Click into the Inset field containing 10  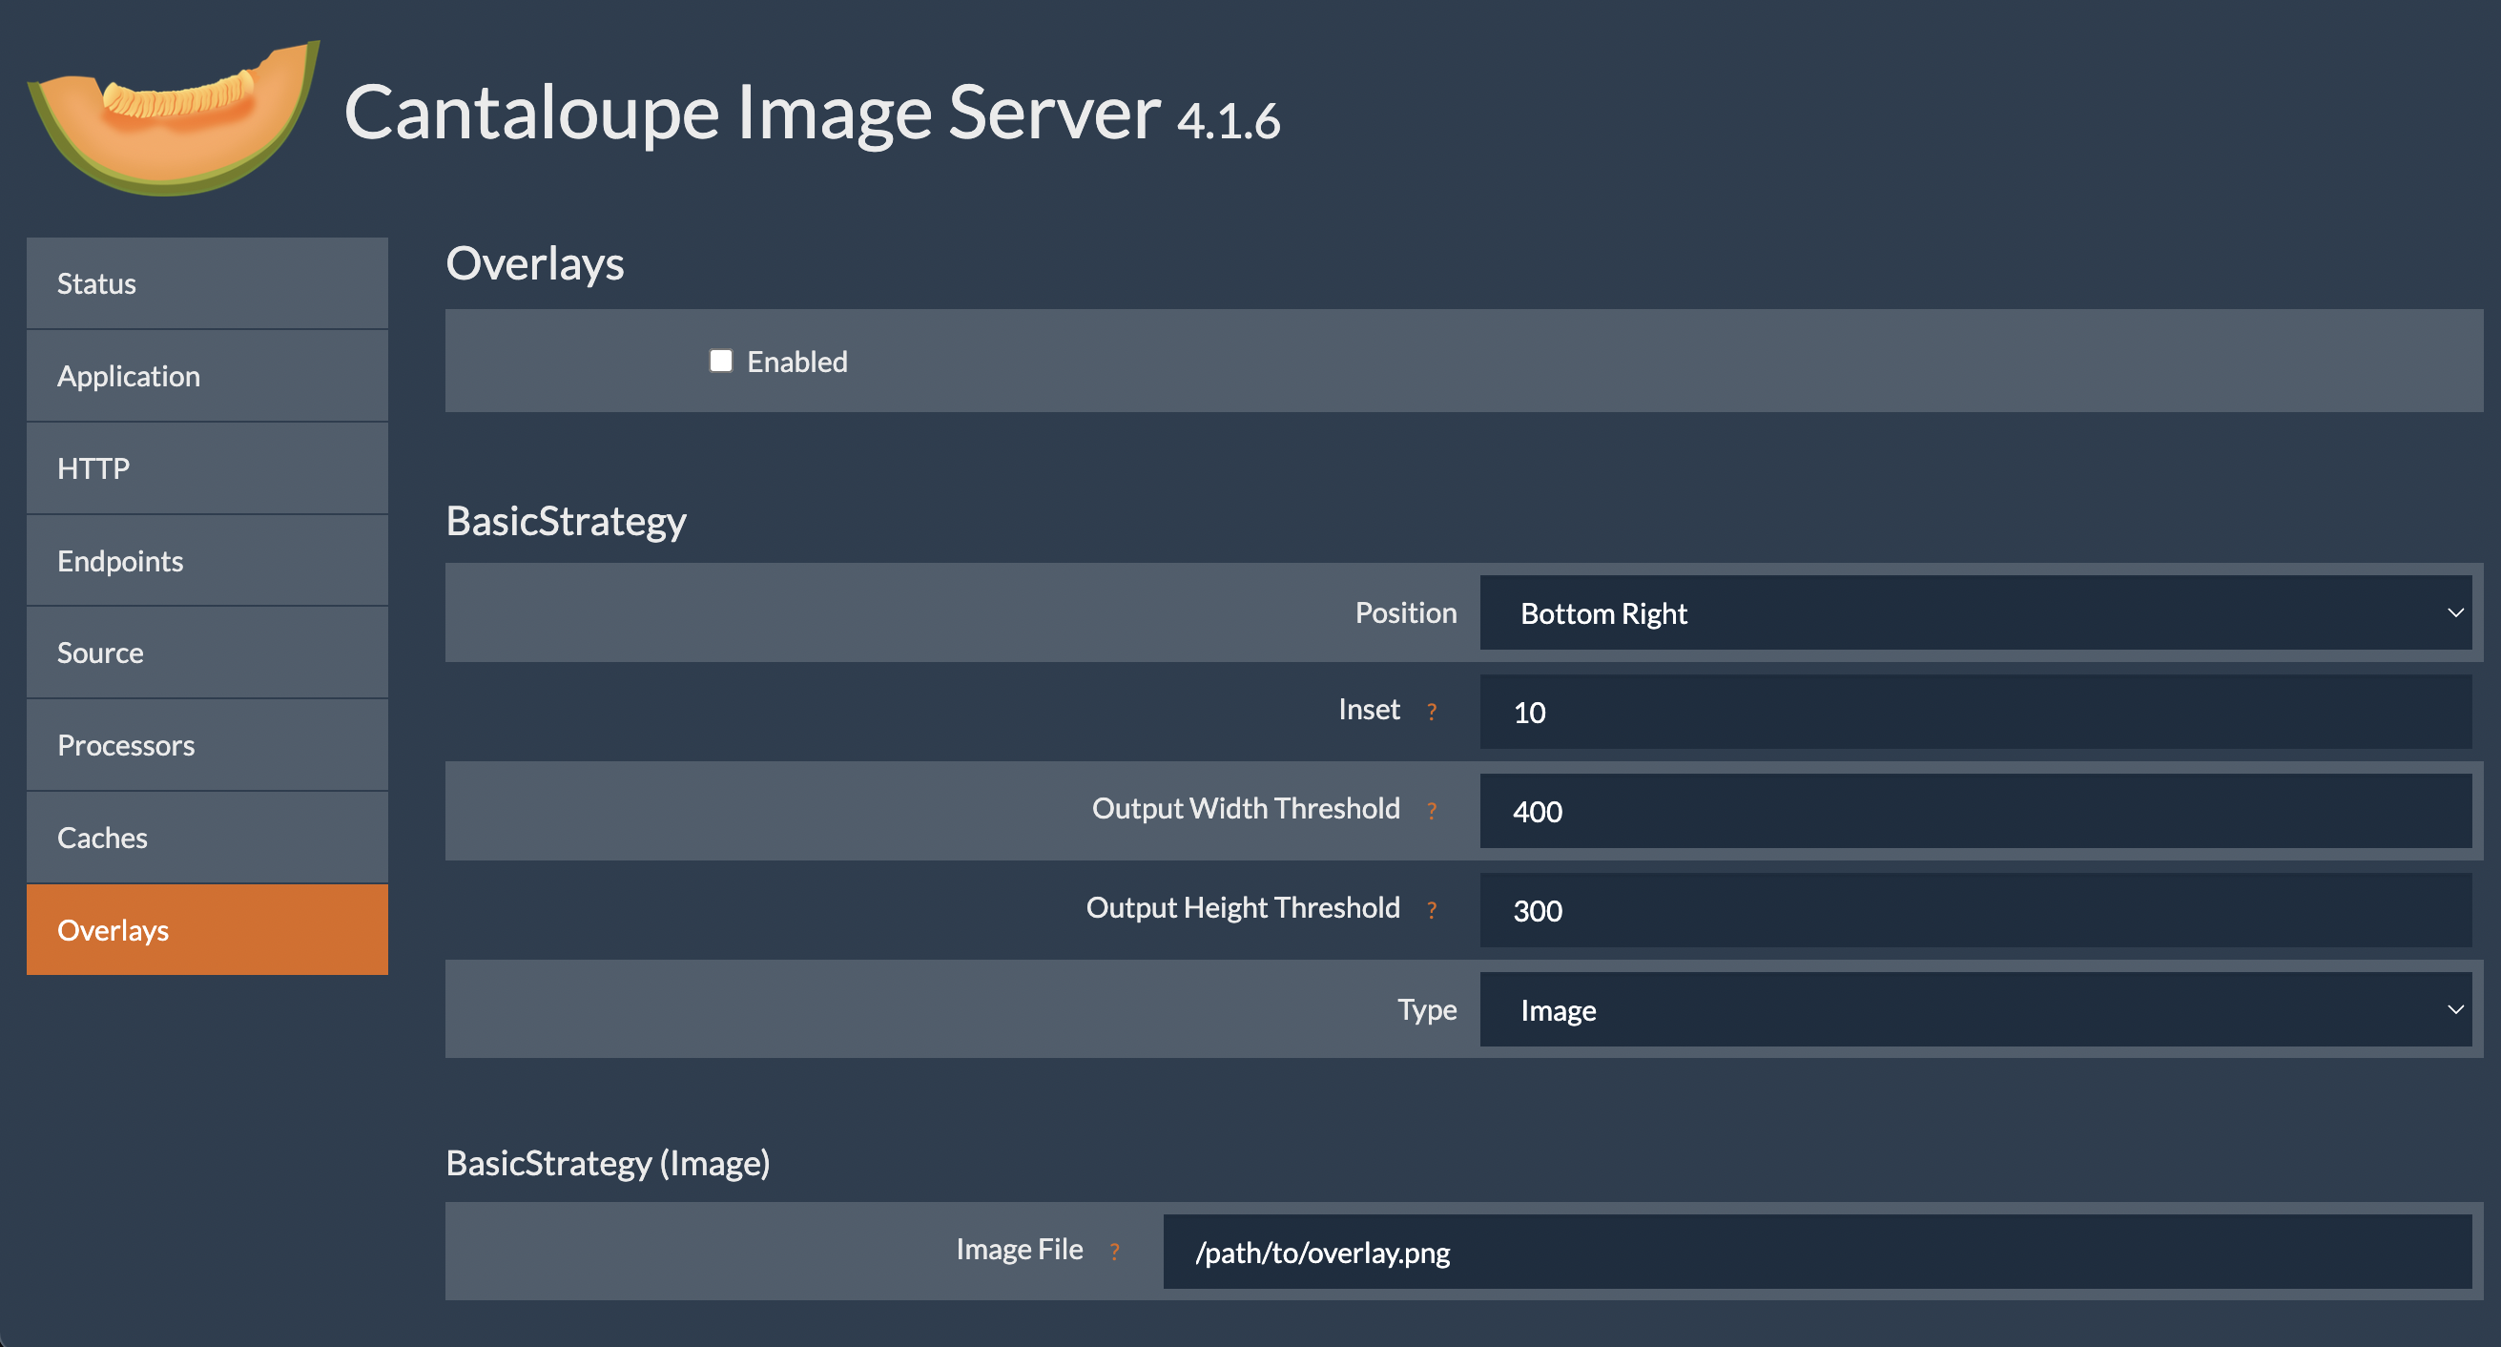[x=1975, y=712]
